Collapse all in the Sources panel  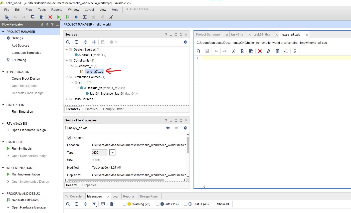point(77,42)
